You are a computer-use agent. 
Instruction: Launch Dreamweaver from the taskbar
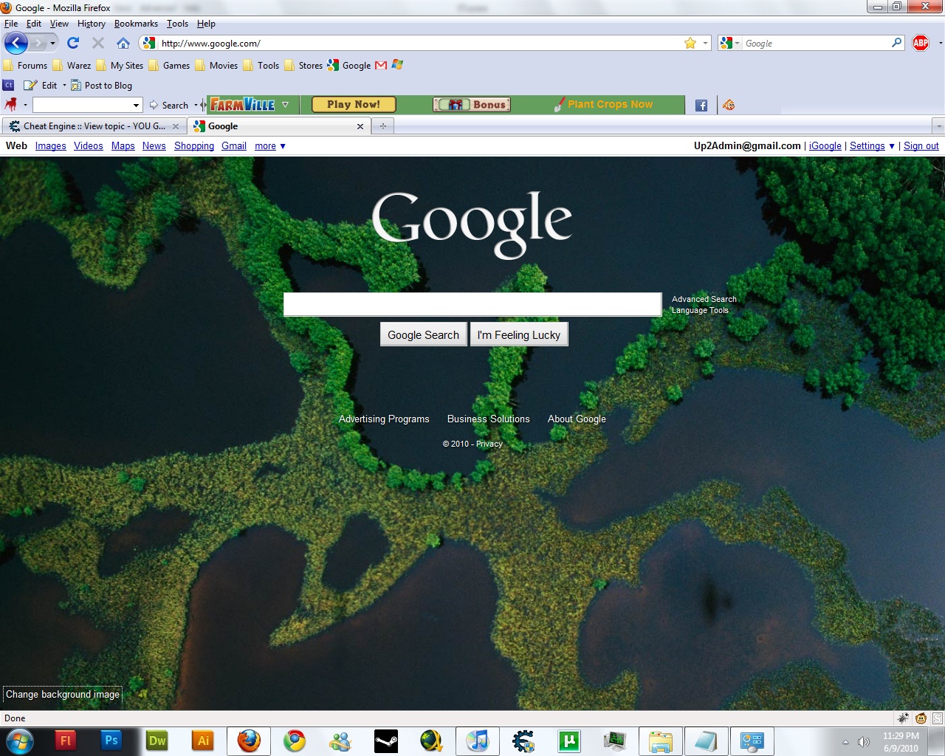[x=157, y=740]
